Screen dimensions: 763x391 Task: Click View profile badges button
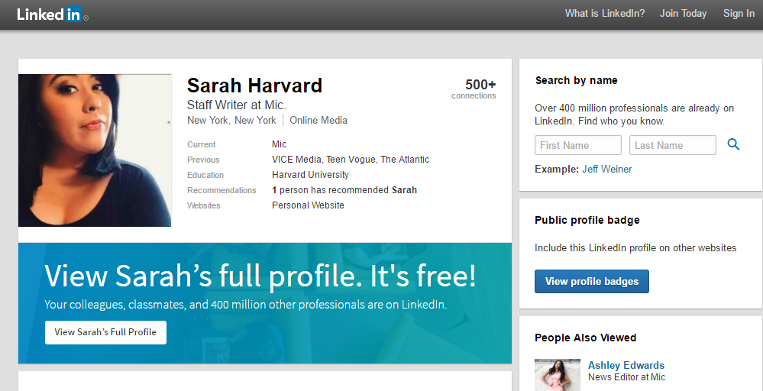click(x=592, y=281)
